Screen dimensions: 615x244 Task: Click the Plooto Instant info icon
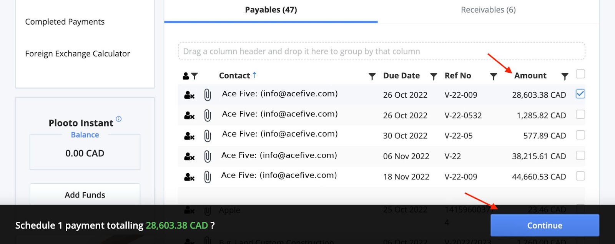(x=119, y=119)
